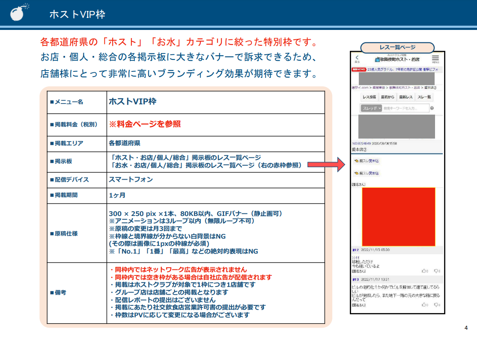
Task: Click the page number 4
Action: coord(466,328)
